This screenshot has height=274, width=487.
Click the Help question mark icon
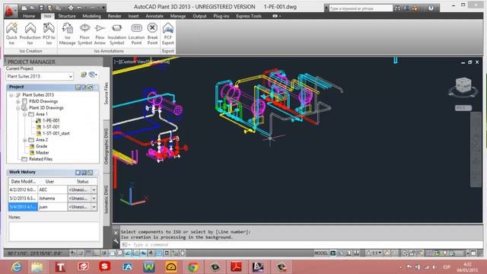pos(431,8)
